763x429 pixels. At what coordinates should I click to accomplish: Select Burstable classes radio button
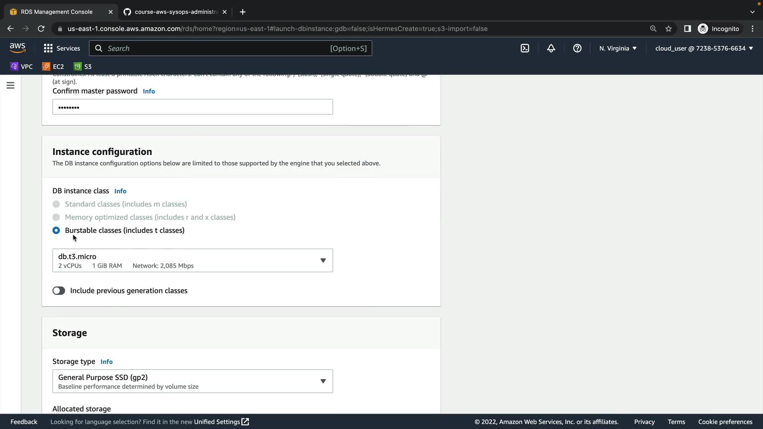click(x=56, y=230)
